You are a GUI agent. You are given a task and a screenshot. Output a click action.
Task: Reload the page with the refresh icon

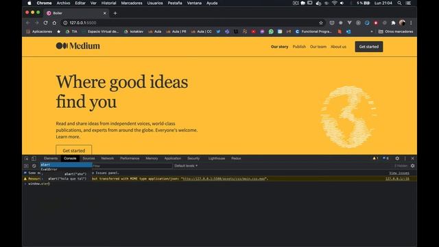45,23
